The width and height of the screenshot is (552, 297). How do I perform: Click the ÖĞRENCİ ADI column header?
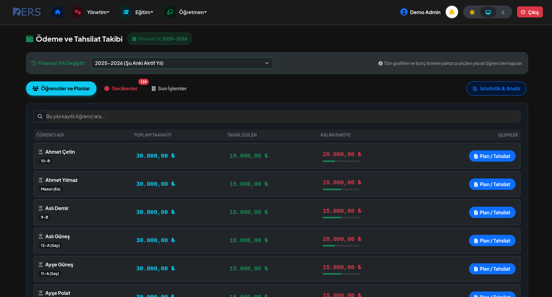(50, 135)
